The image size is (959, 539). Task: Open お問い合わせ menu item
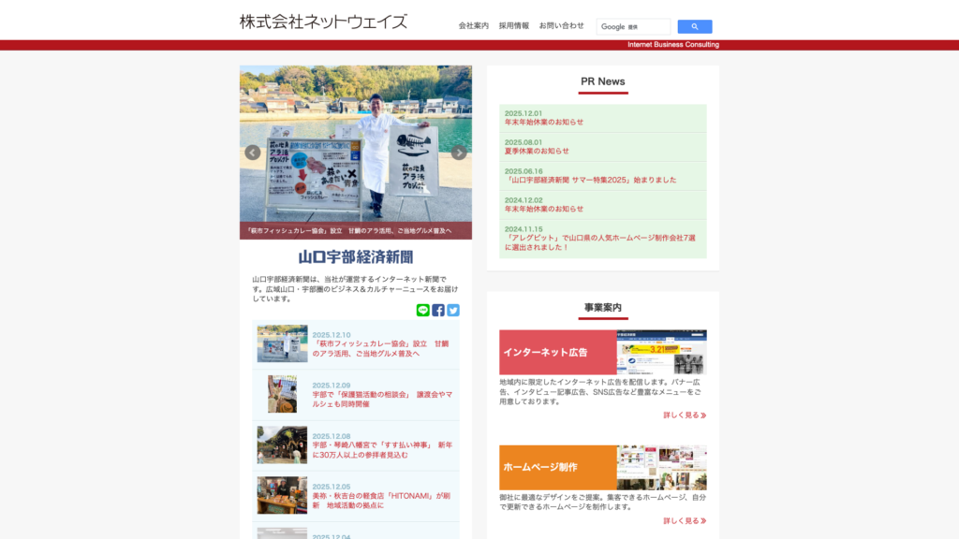(x=561, y=26)
